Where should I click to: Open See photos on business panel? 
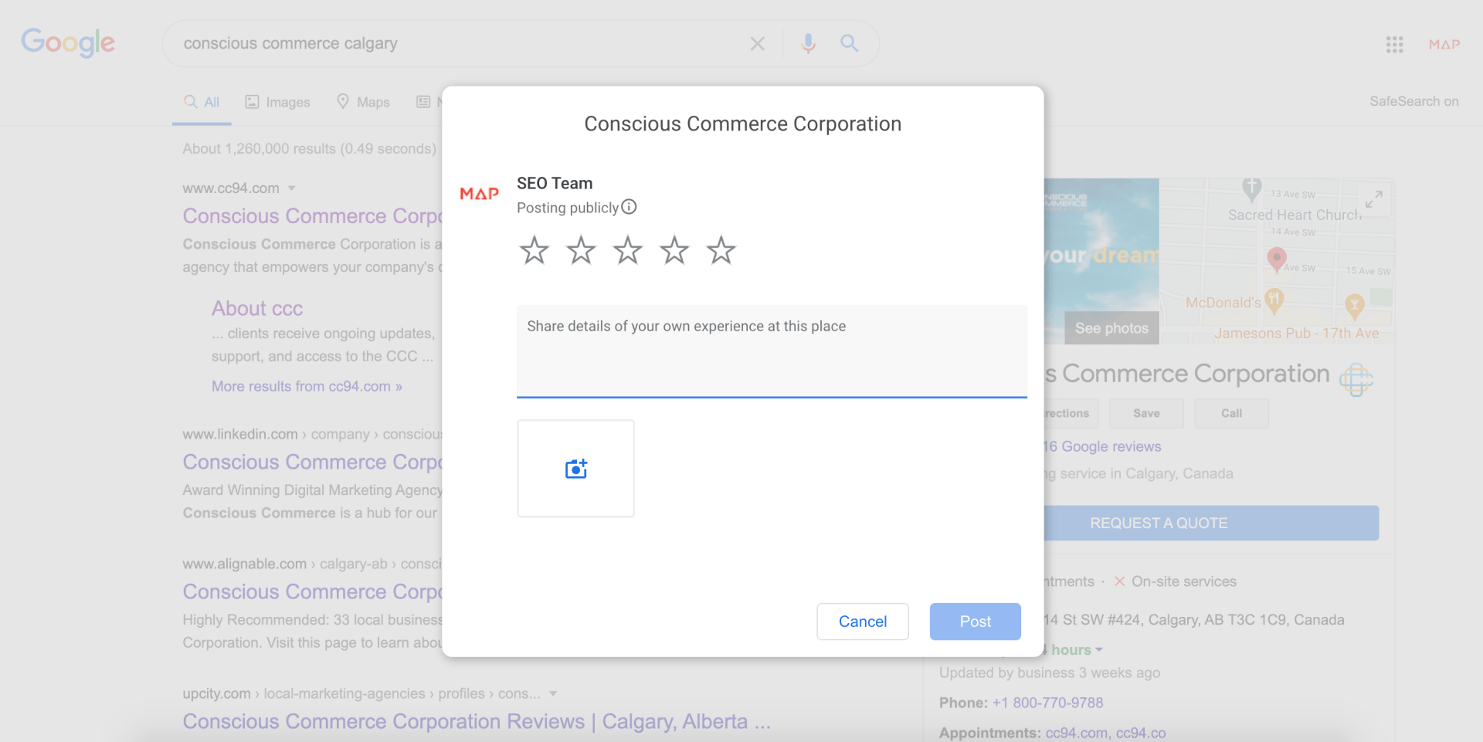point(1111,328)
